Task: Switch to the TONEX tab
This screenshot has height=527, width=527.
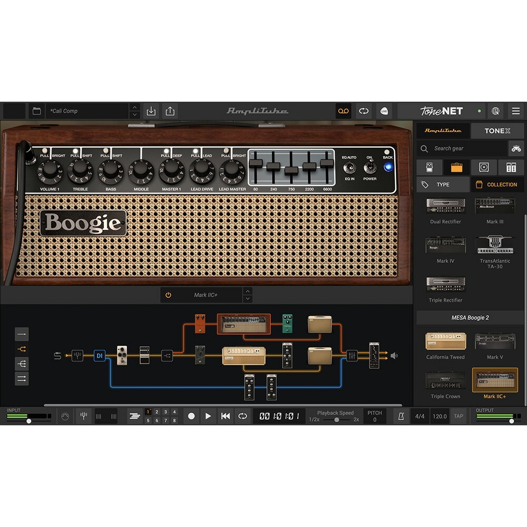Action: 497,131
